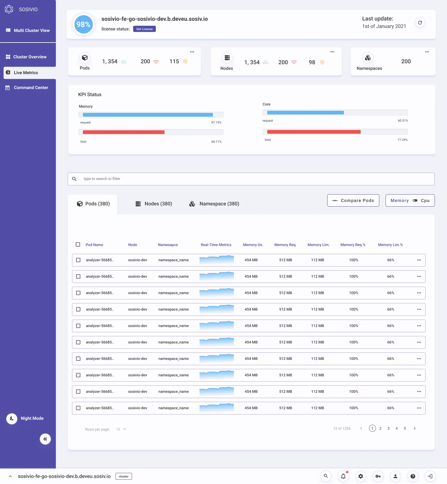Click the logout icon in bottom bar

click(430, 476)
